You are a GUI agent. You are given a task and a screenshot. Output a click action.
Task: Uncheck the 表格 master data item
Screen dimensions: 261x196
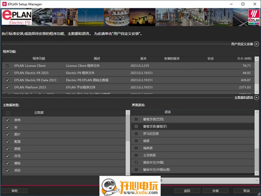7,120
